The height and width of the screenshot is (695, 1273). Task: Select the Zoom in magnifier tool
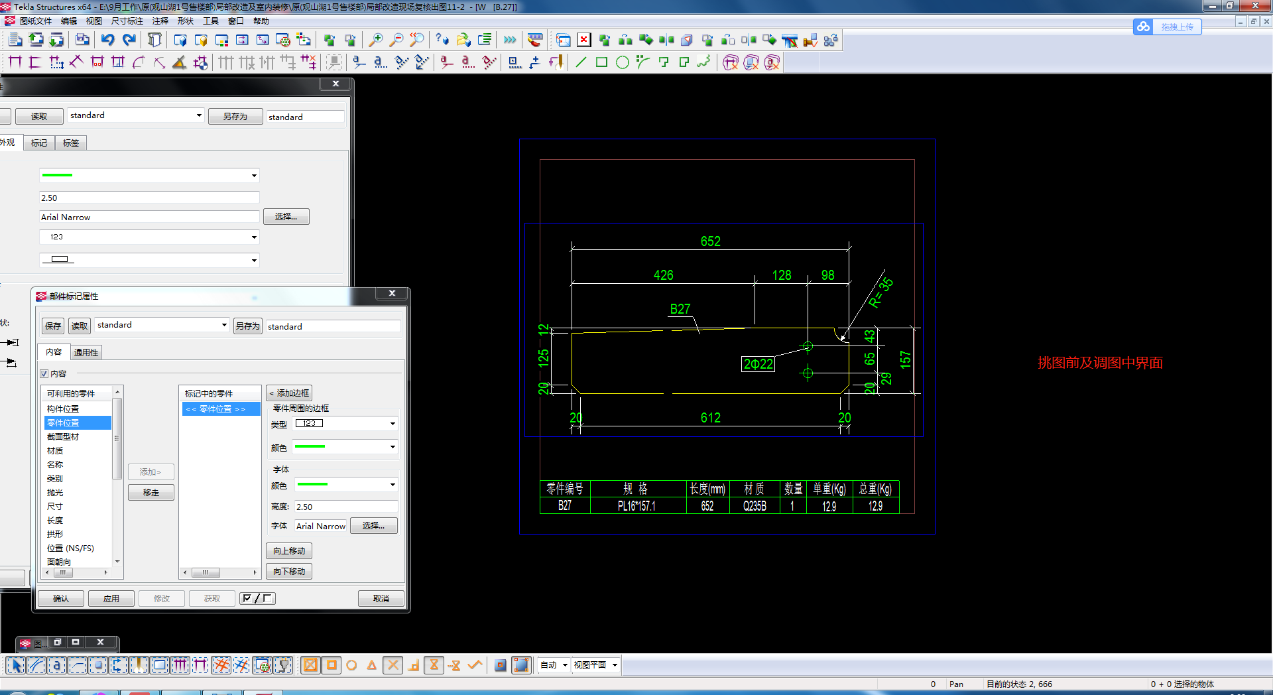(x=375, y=40)
